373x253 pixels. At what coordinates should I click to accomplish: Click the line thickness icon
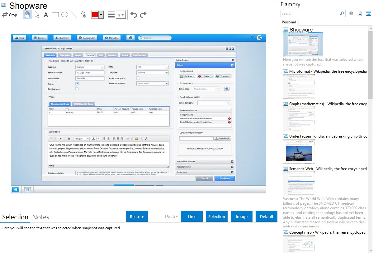tap(111, 15)
